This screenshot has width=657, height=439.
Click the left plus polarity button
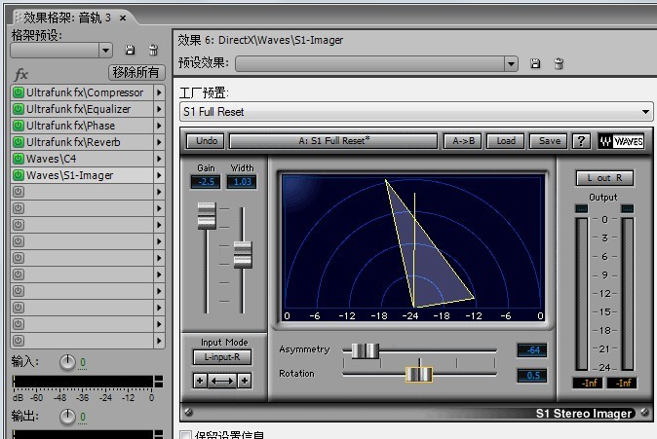pyautogui.click(x=200, y=381)
